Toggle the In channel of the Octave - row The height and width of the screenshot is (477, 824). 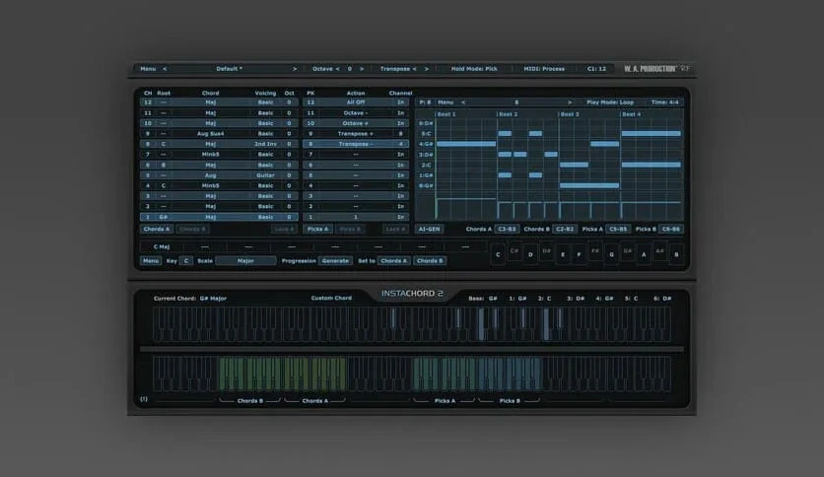(400, 113)
